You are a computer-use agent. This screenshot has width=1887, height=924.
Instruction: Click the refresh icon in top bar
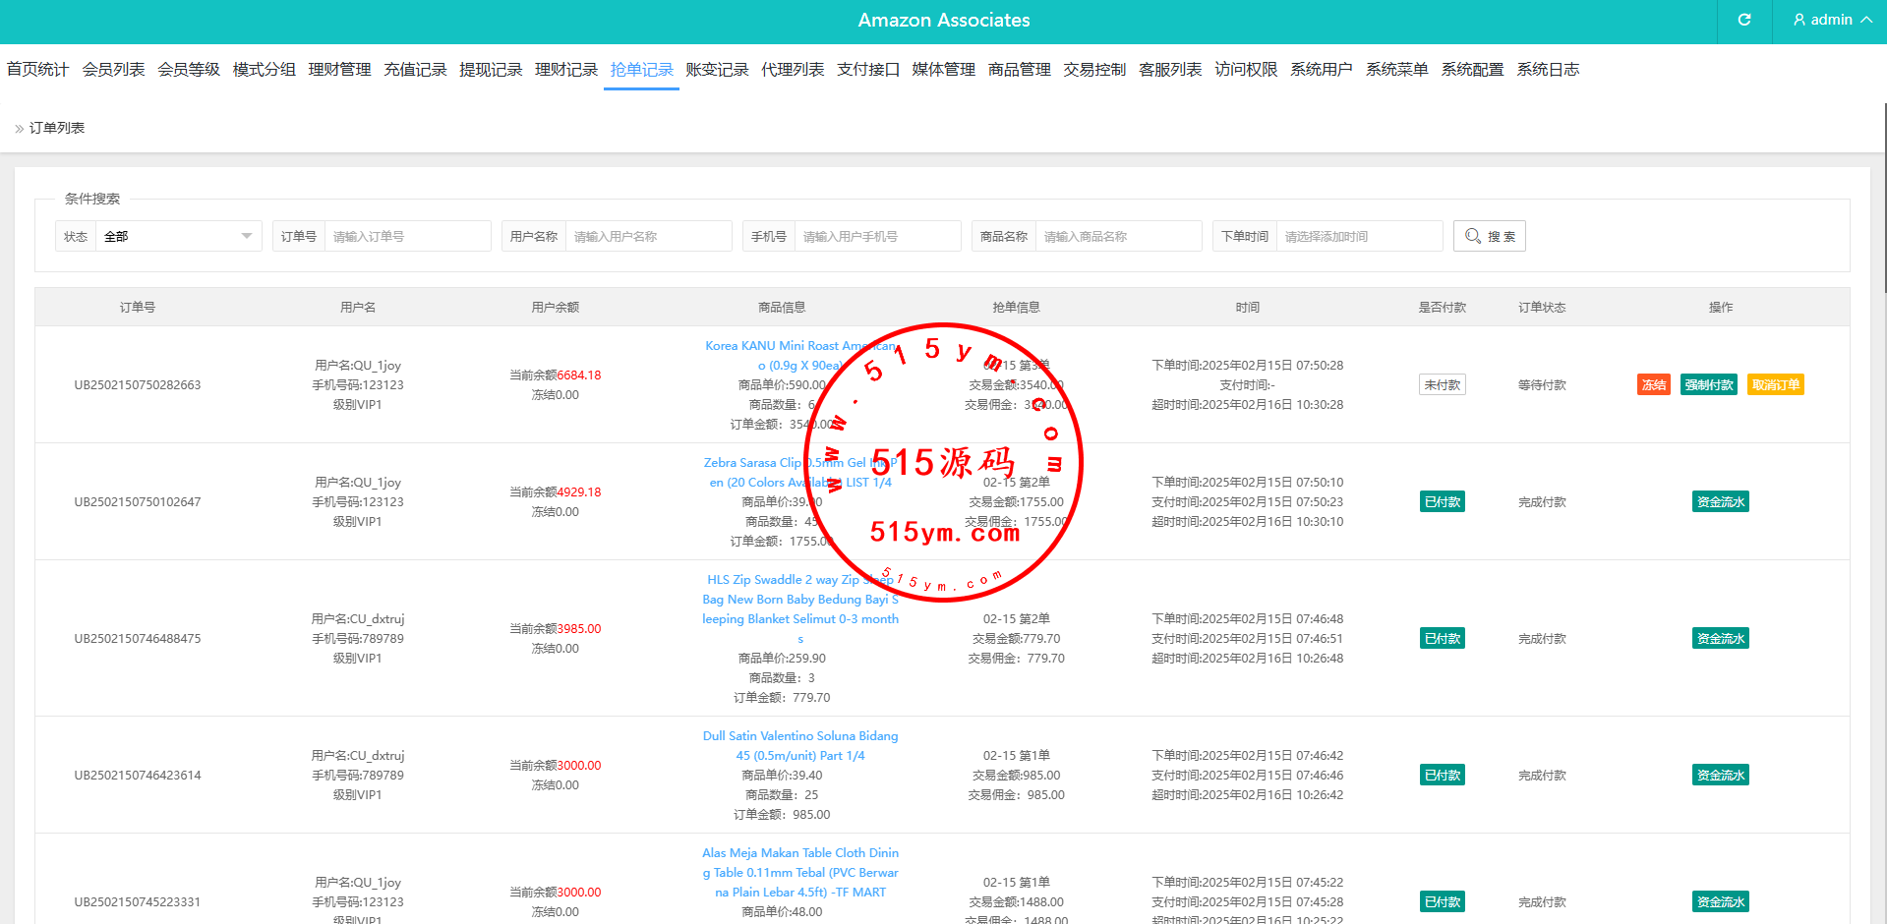click(x=1743, y=20)
